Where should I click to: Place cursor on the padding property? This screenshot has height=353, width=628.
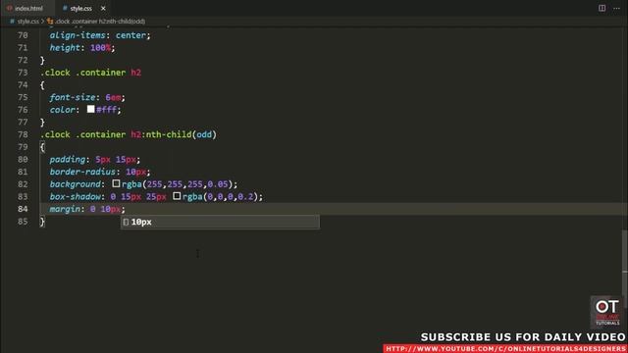point(68,159)
